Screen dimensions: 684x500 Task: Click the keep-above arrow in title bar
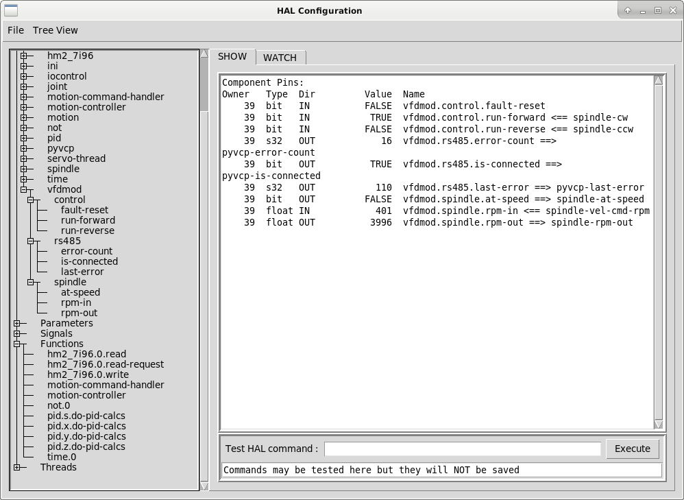click(628, 10)
